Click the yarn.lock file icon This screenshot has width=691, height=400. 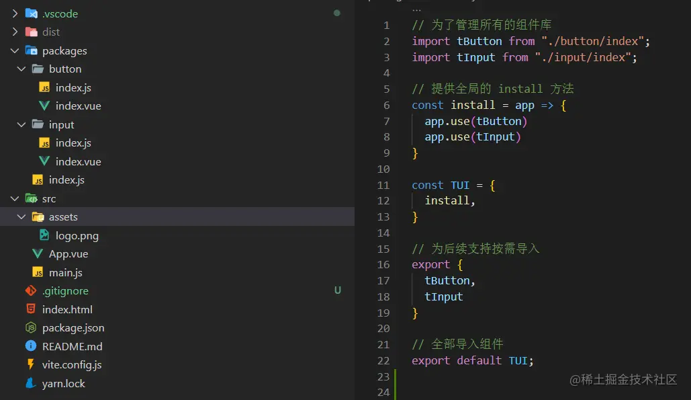[x=31, y=383]
